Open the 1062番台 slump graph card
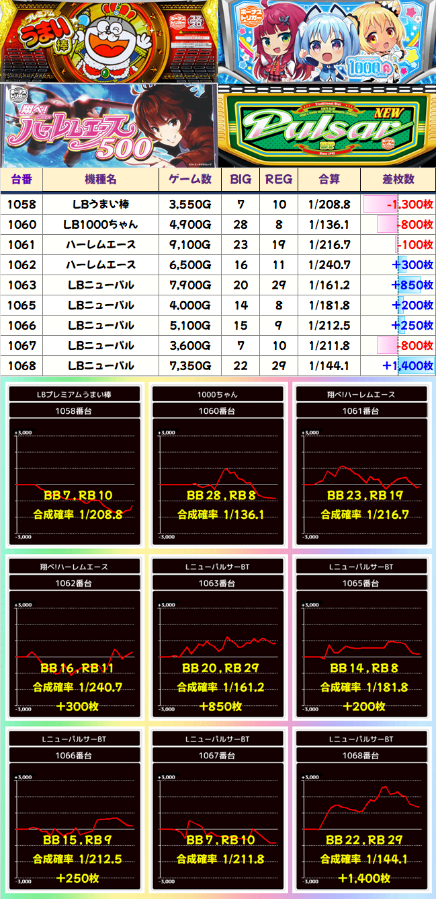This screenshot has width=436, height=899. click(74, 637)
